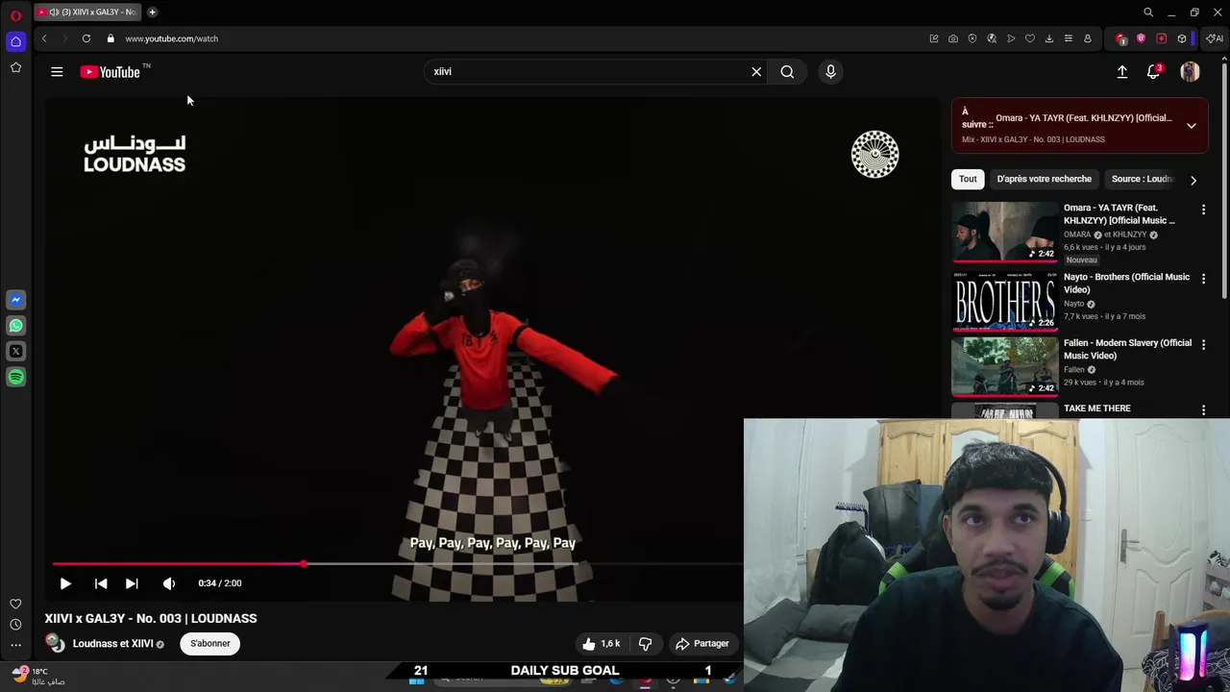Click the XIIVI x GAL3Y browser tab

tap(88, 12)
